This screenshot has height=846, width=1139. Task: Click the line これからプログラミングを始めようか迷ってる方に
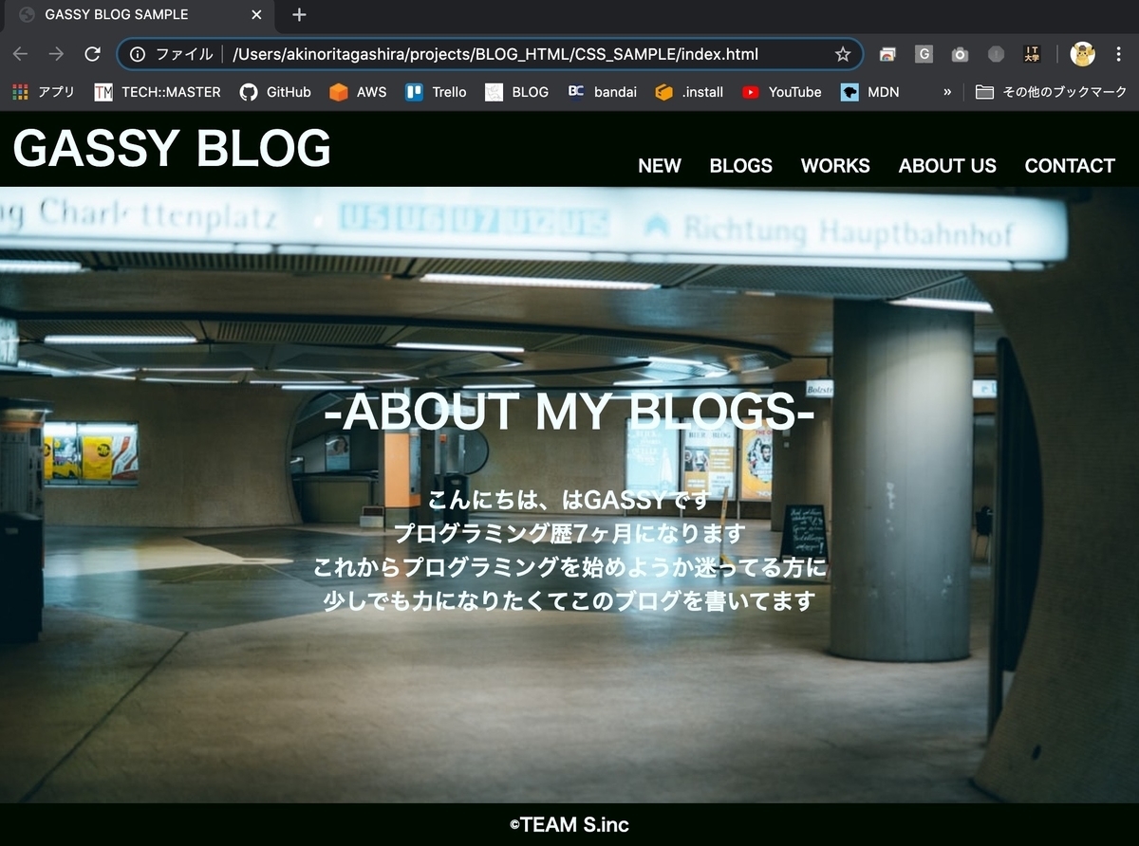[569, 567]
